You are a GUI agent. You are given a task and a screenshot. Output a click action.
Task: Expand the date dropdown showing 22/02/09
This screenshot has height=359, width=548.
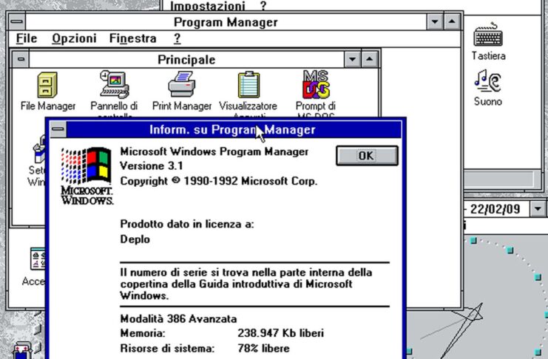538,209
